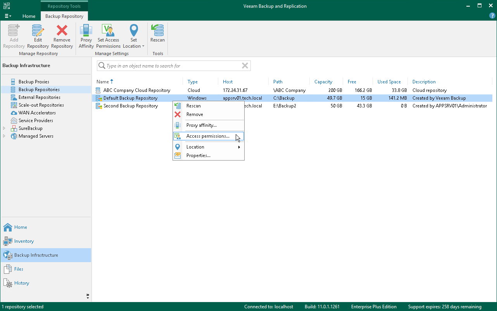Select Service Providers in the tree
This screenshot has height=311, width=497.
[x=36, y=121]
